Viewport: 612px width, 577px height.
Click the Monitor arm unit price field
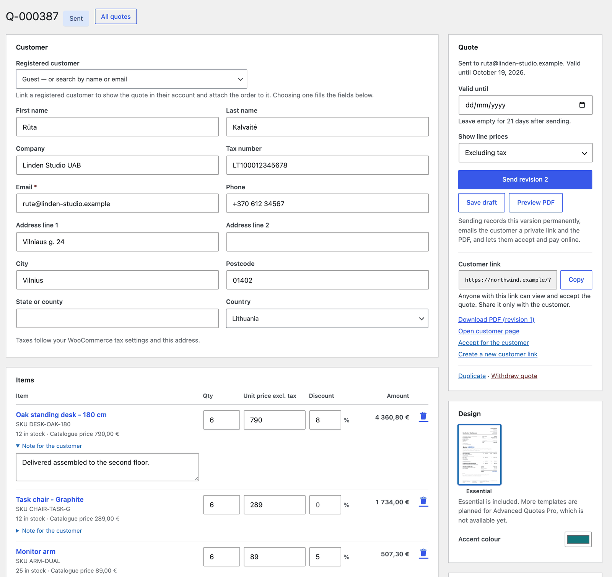[x=275, y=557]
